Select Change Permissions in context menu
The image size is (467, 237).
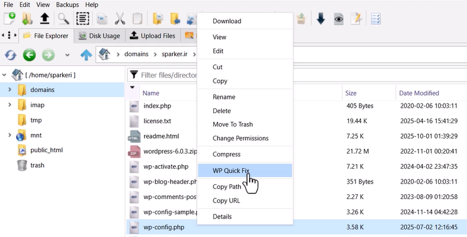point(240,138)
